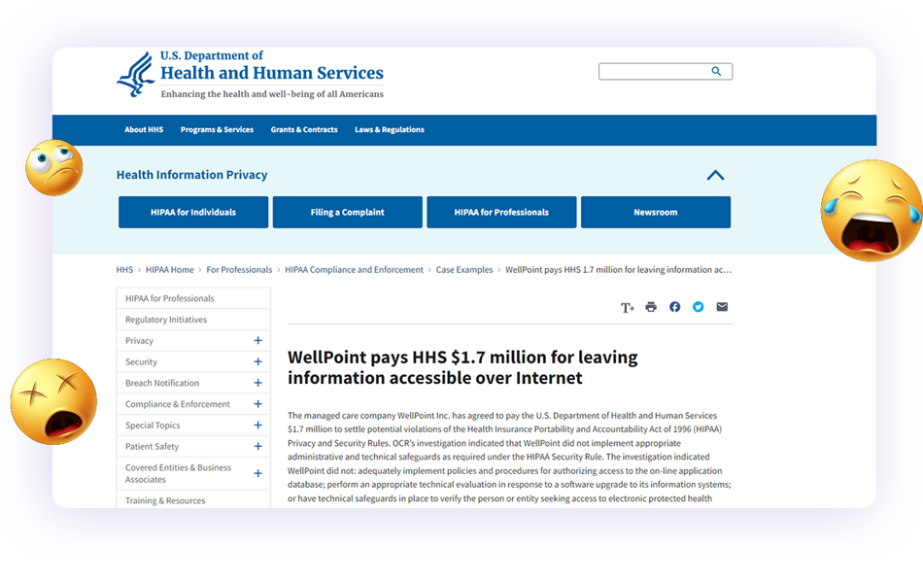Click tagline 'Enhancing the health and well-being'
This screenshot has width=923, height=581.
point(272,94)
